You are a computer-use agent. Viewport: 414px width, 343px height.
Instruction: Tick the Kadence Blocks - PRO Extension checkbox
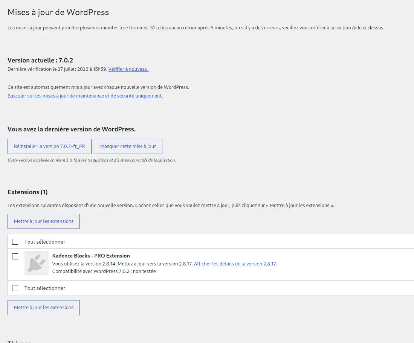(15, 256)
